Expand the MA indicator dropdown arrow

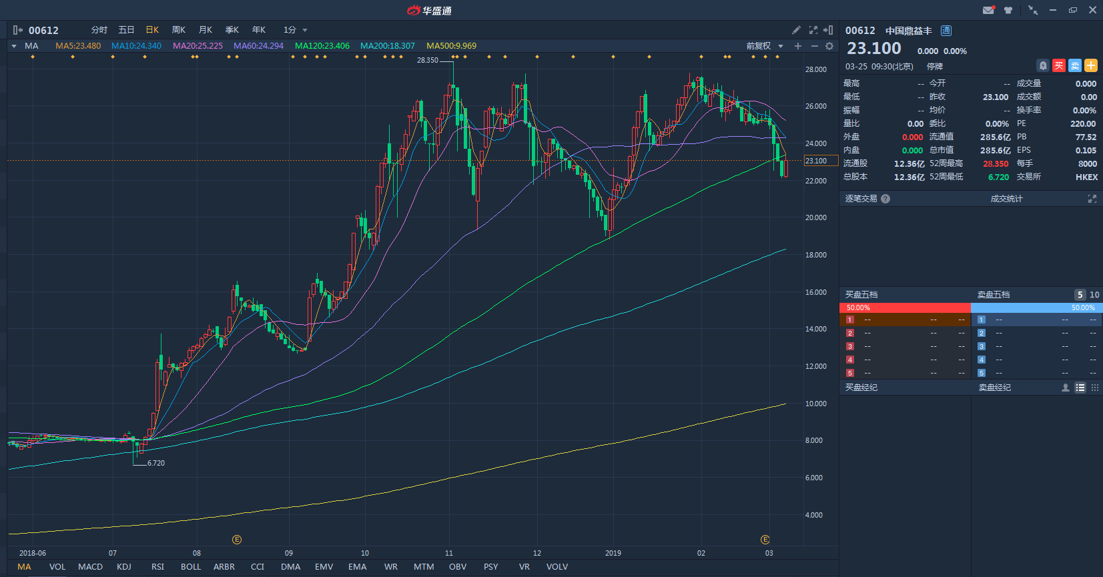tap(14, 46)
